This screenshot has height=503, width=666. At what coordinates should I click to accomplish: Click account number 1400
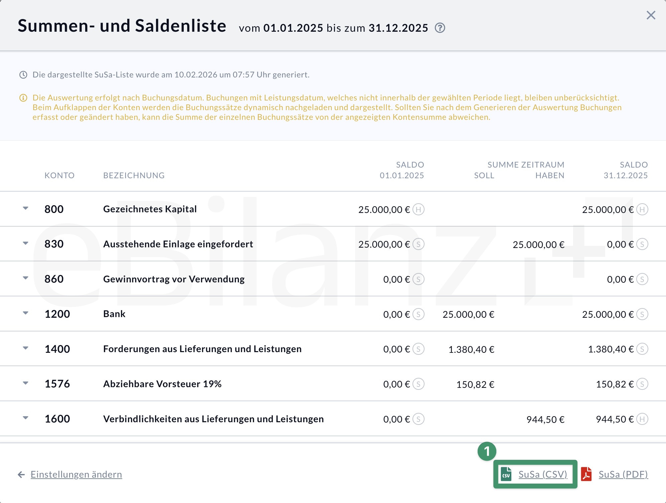(57, 349)
